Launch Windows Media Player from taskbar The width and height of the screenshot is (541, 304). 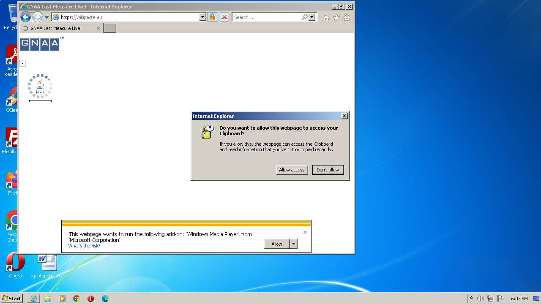(x=62, y=299)
